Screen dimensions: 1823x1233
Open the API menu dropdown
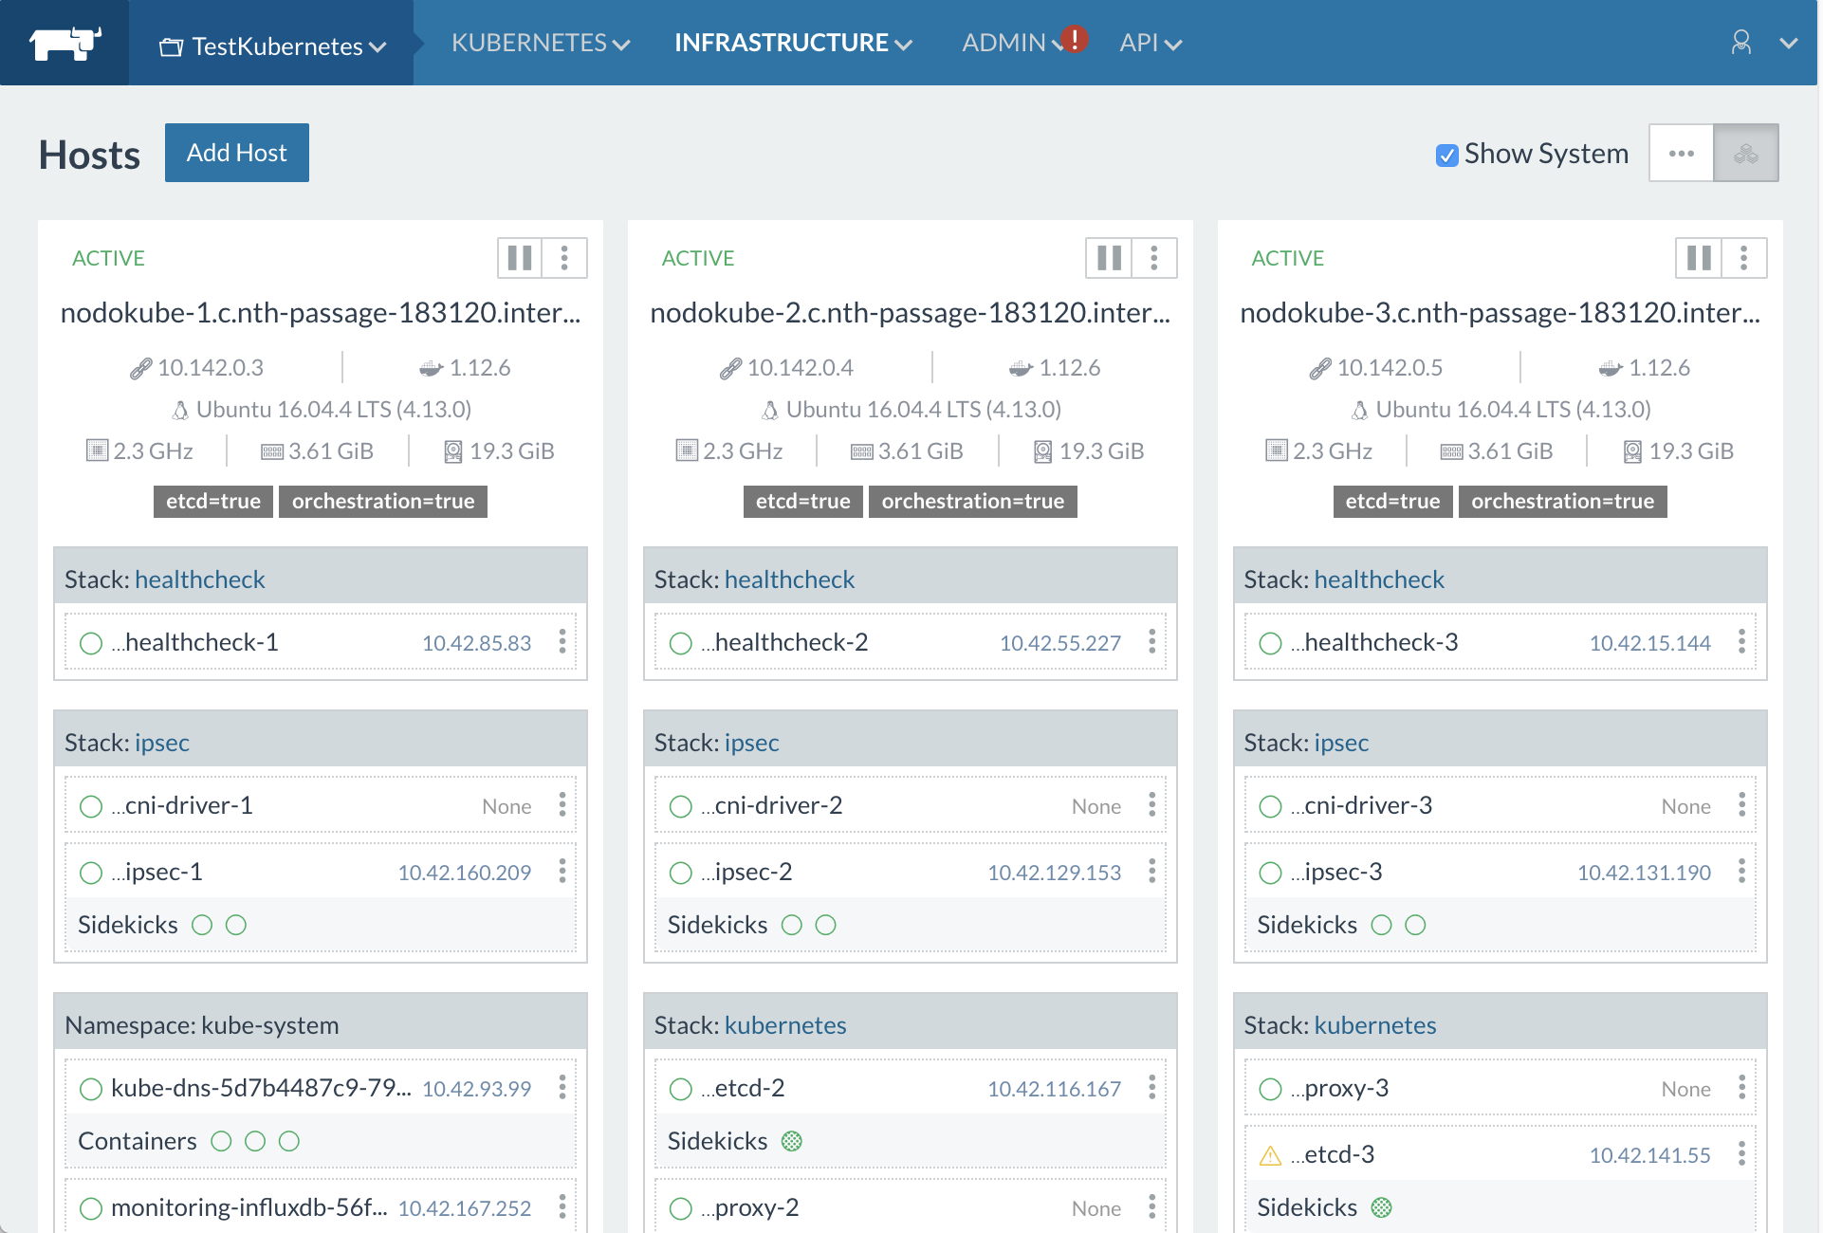pos(1151,43)
